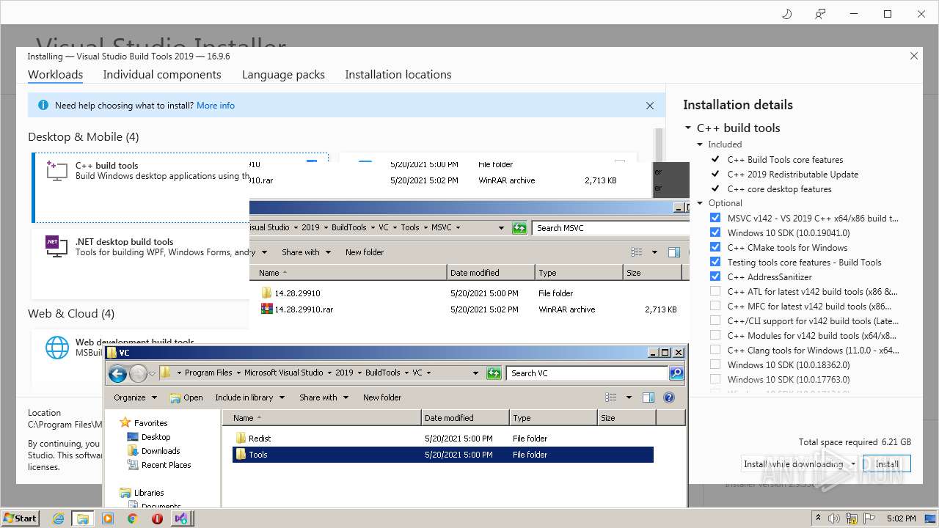Open the media player taskbar icon

coord(108,518)
